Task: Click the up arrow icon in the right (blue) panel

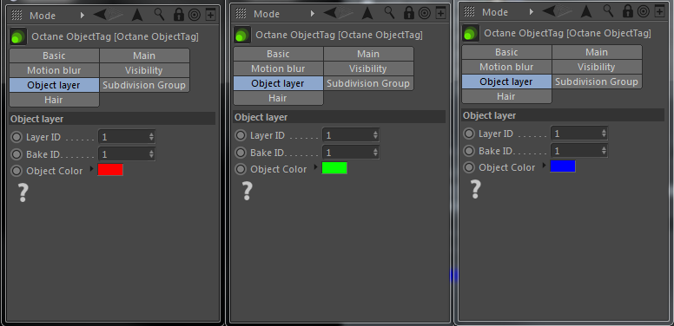Action: click(586, 11)
